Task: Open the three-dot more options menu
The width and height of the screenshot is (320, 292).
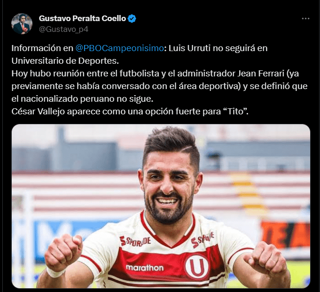Action: coord(305,19)
